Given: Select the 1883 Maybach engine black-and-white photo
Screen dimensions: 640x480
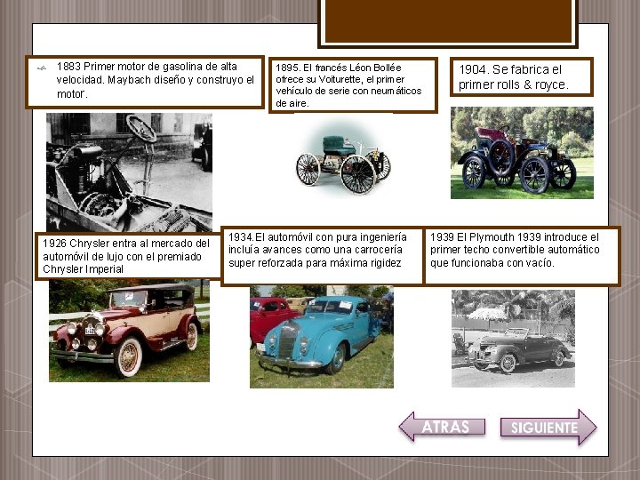Looking at the screenshot, I should pyautogui.click(x=129, y=172).
